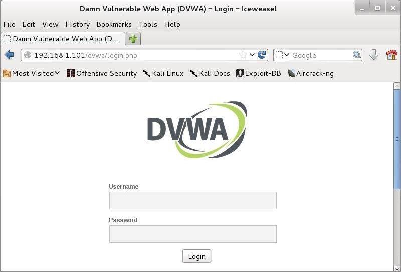
Task: Click the search magnifier icon
Action: coord(357,55)
